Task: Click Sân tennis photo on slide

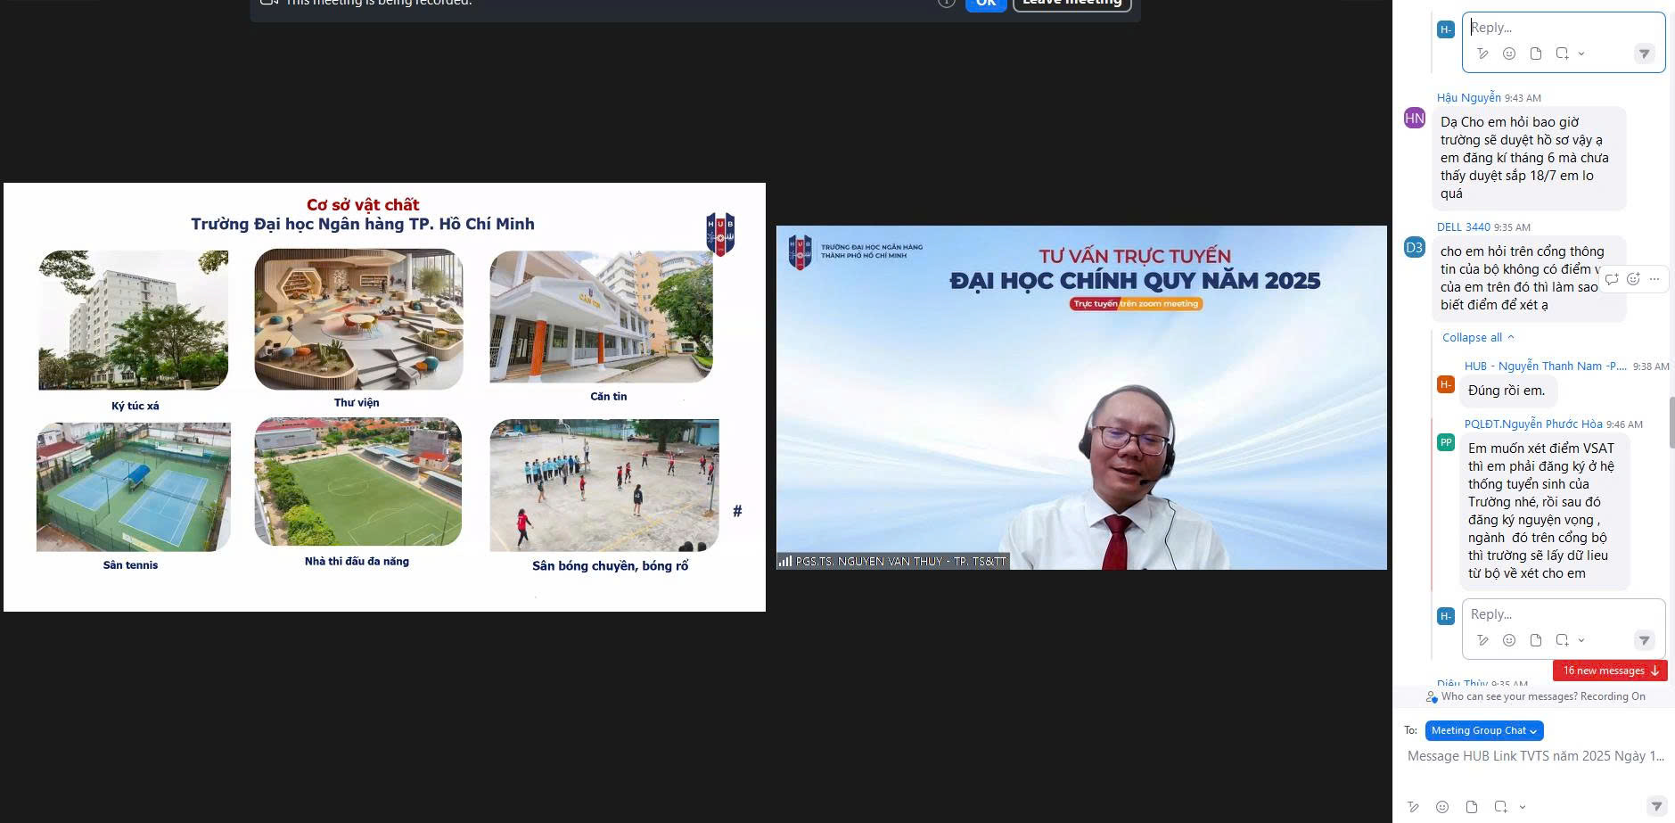Action: click(134, 487)
